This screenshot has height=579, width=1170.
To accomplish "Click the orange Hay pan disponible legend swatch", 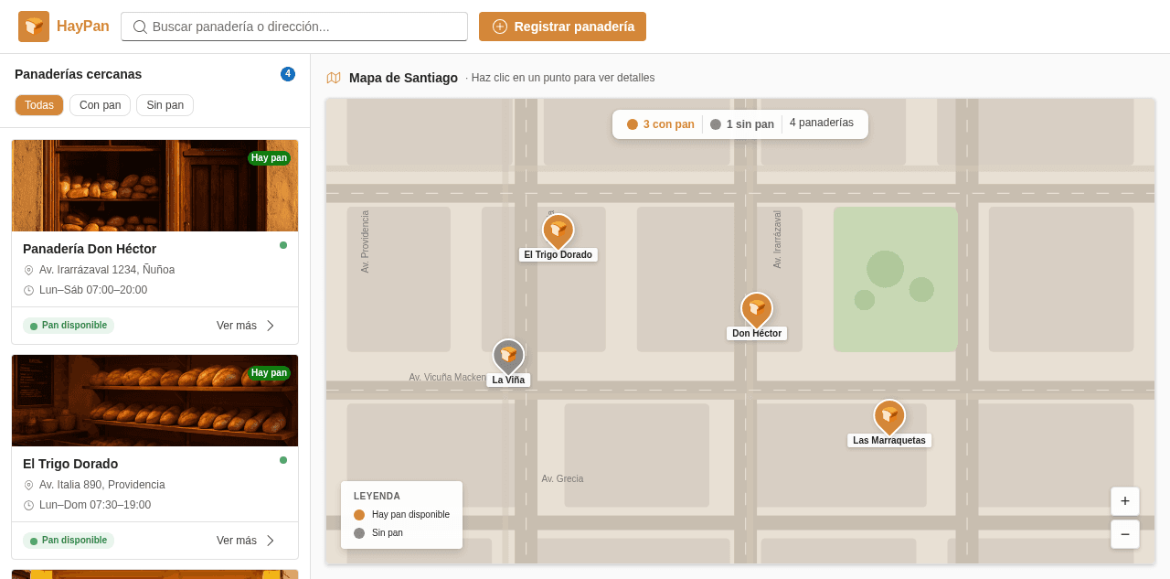I will point(359,515).
